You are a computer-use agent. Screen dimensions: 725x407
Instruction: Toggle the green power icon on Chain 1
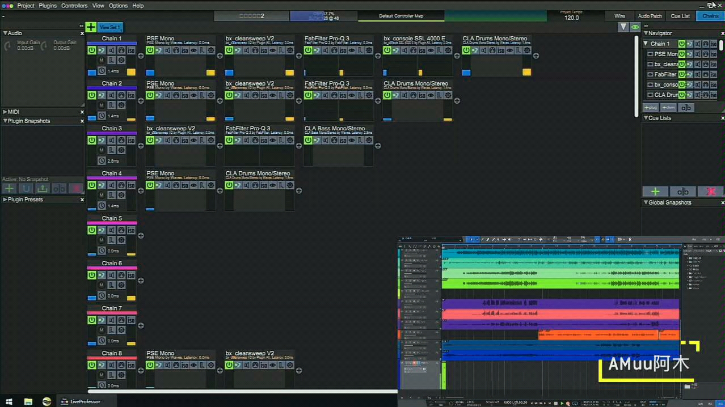click(91, 50)
